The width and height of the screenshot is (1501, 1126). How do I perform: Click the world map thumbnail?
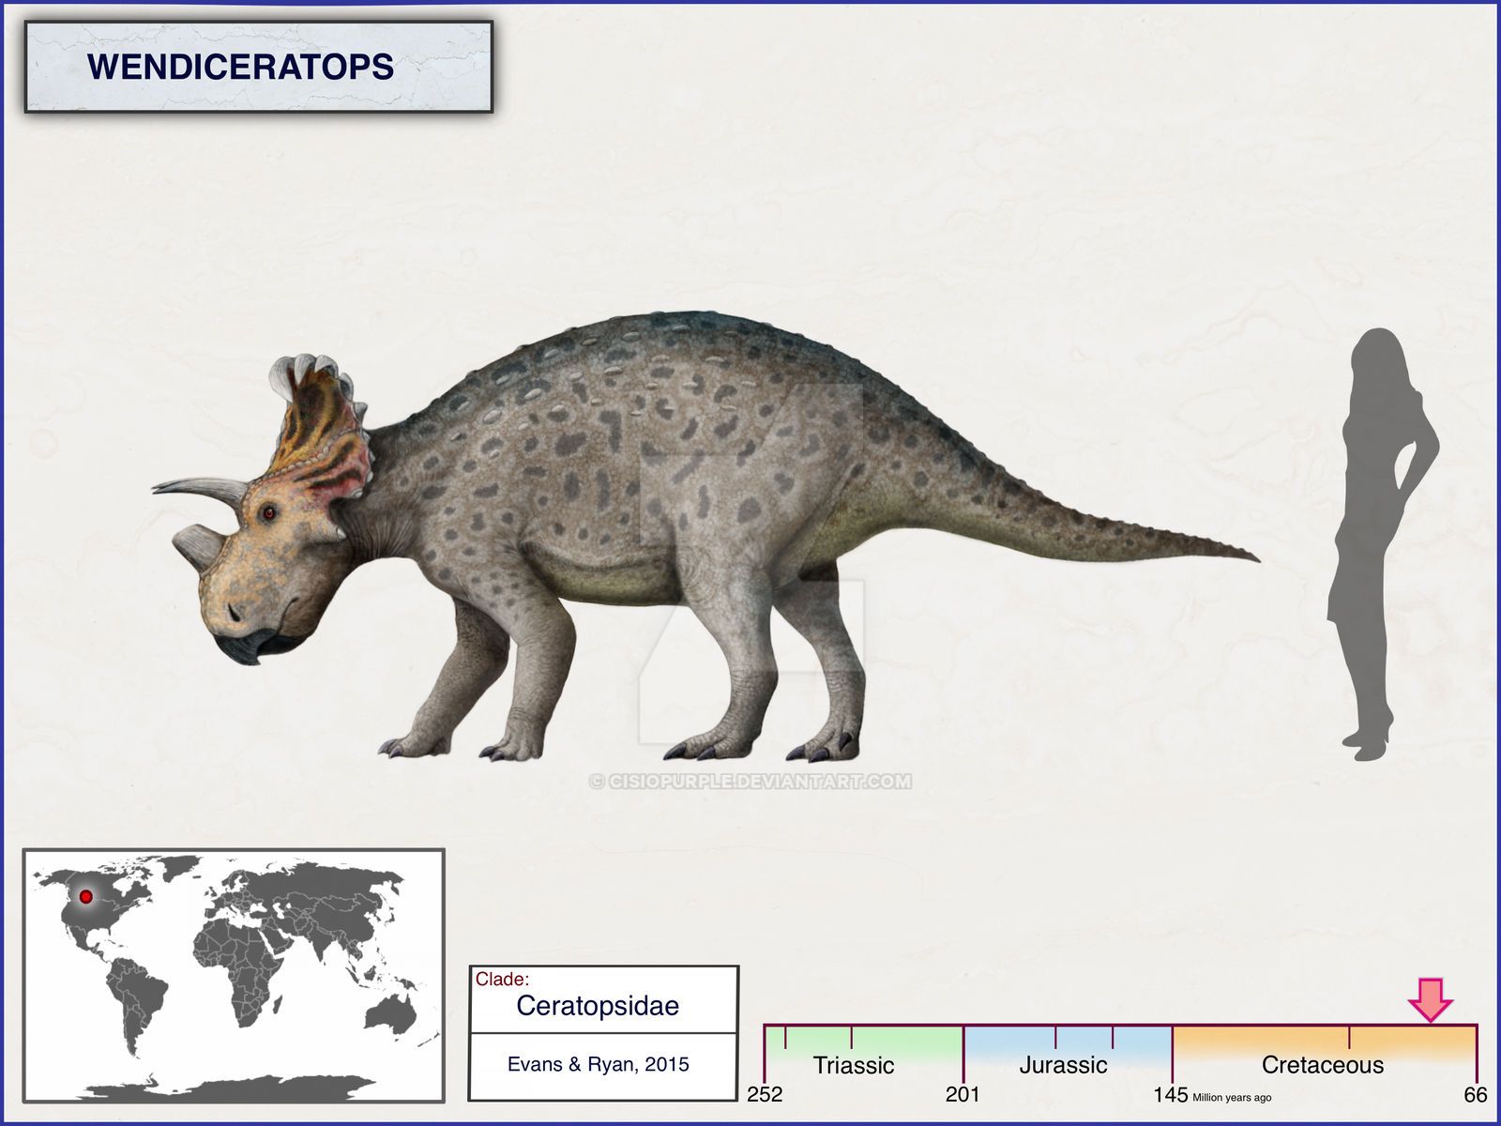tap(234, 975)
